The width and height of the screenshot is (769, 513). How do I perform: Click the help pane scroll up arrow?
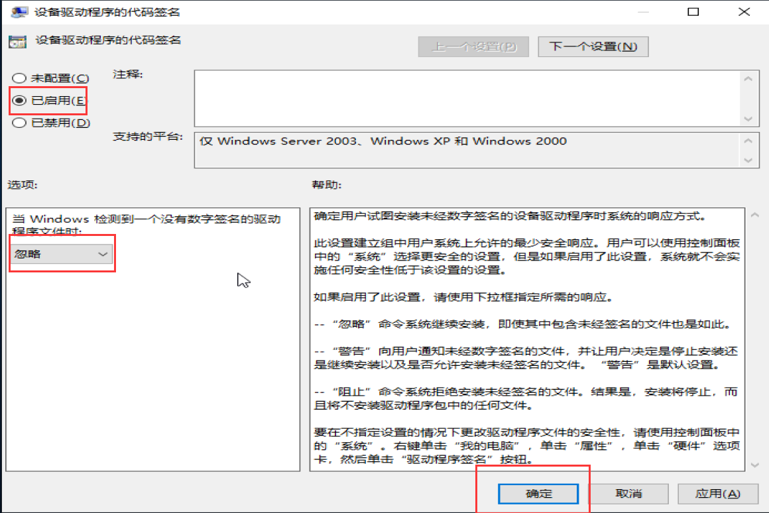(755, 215)
